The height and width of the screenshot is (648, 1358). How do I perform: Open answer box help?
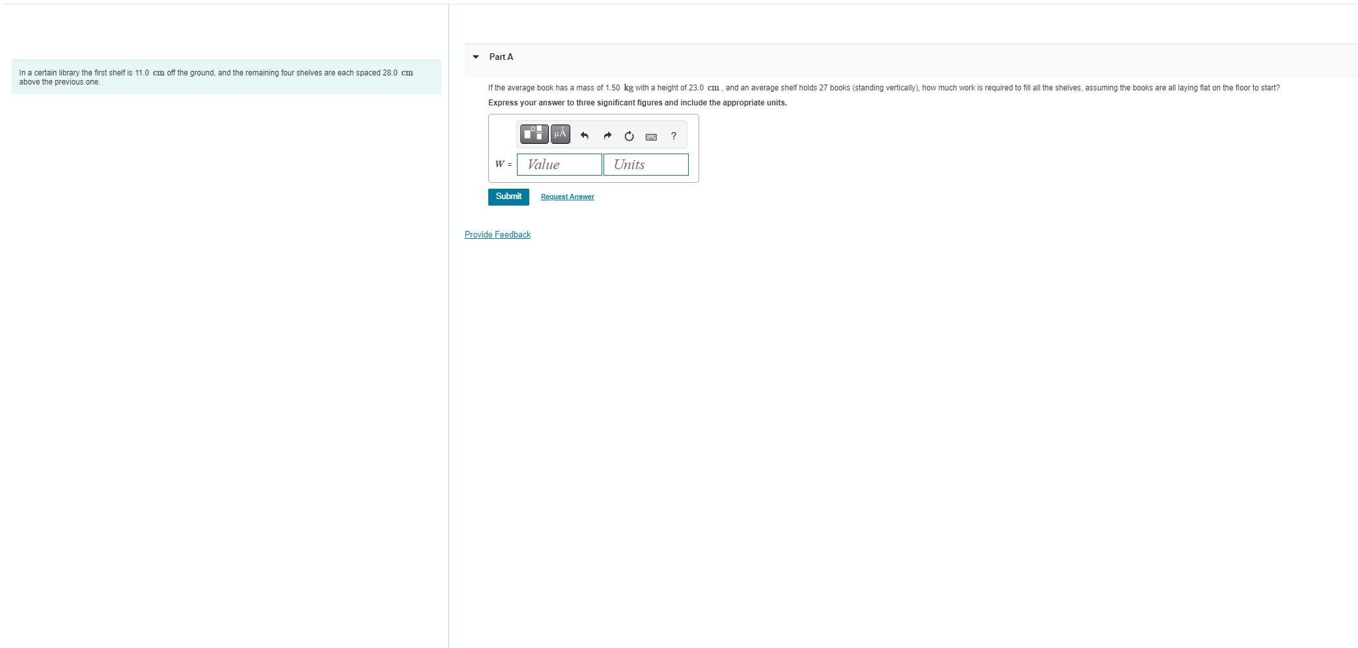coord(674,136)
